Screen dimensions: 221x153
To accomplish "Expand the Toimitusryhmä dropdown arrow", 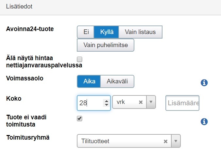I will [176, 141].
